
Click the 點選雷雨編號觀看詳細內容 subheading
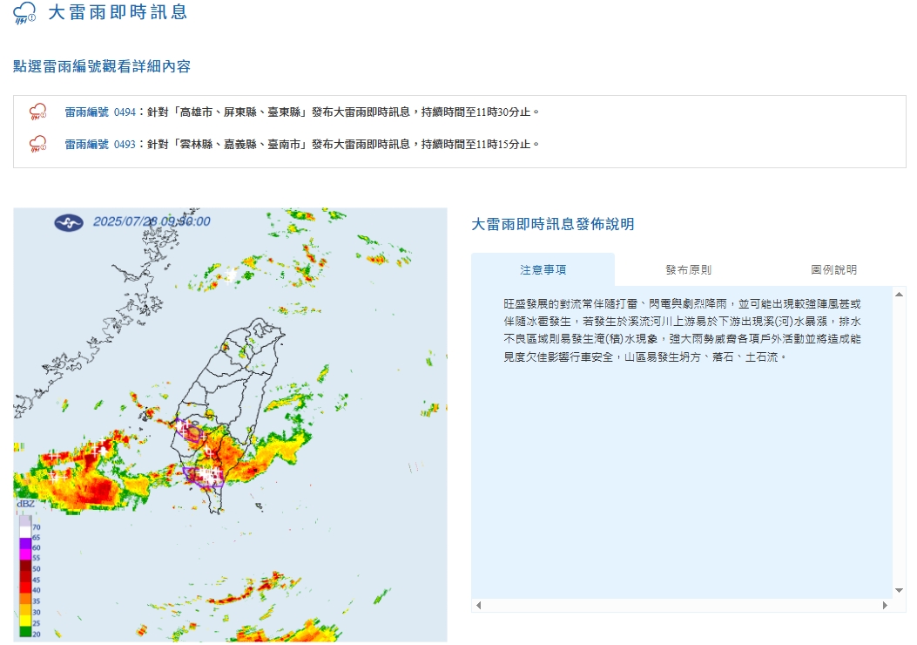[x=102, y=66]
